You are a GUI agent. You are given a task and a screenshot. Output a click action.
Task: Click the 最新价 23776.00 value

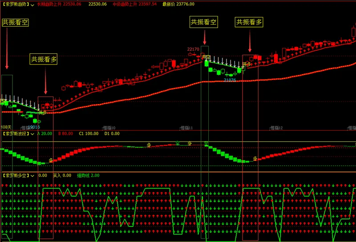[x=178, y=4]
